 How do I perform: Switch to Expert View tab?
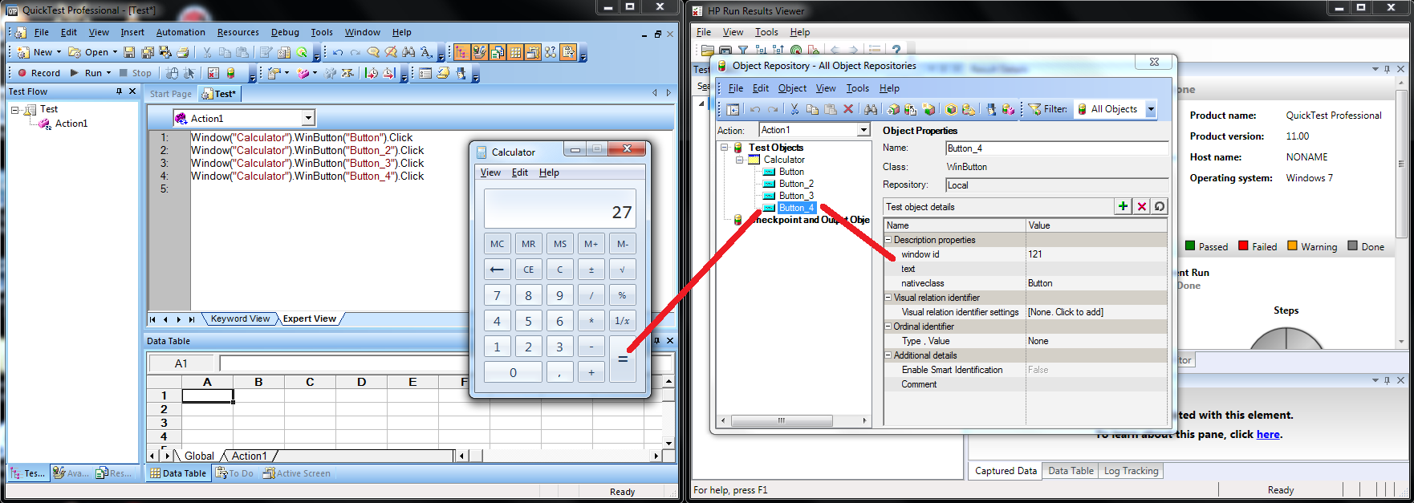click(x=309, y=318)
